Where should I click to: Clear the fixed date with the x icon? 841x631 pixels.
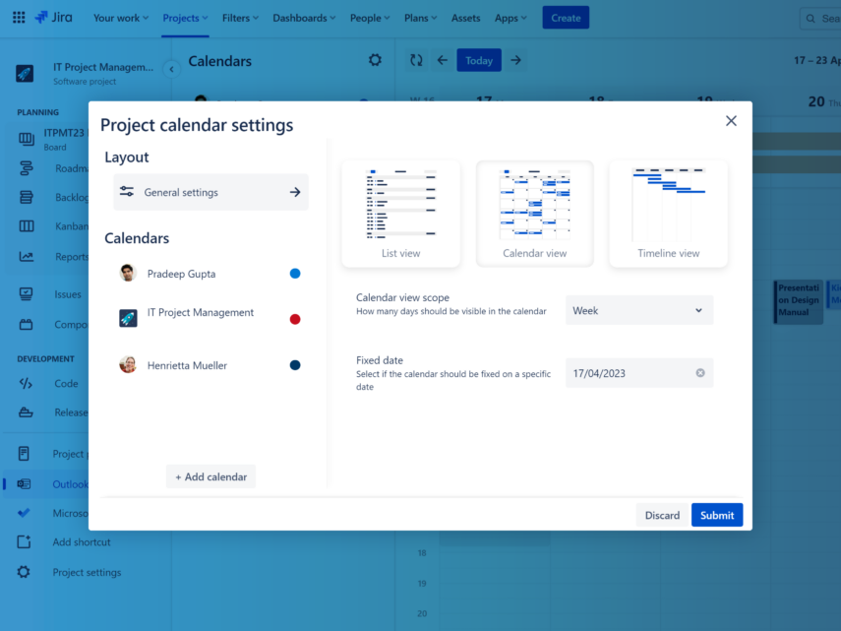[700, 373]
